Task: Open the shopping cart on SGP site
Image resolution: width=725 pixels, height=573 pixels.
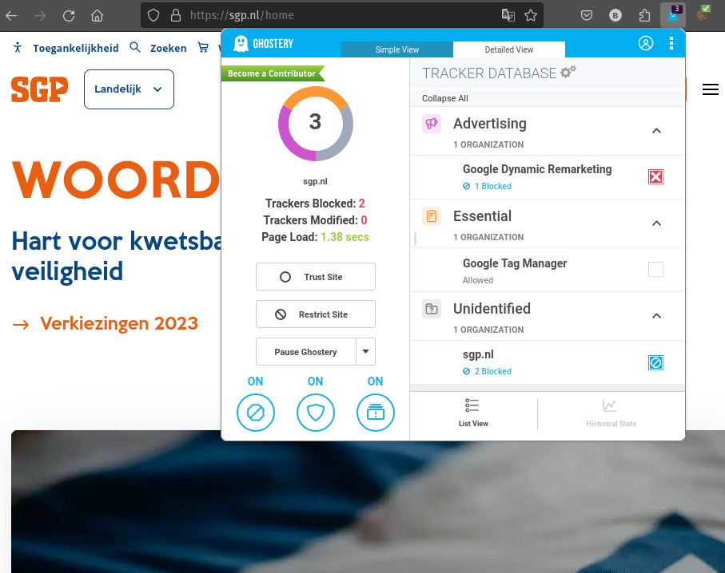Action: (x=203, y=48)
